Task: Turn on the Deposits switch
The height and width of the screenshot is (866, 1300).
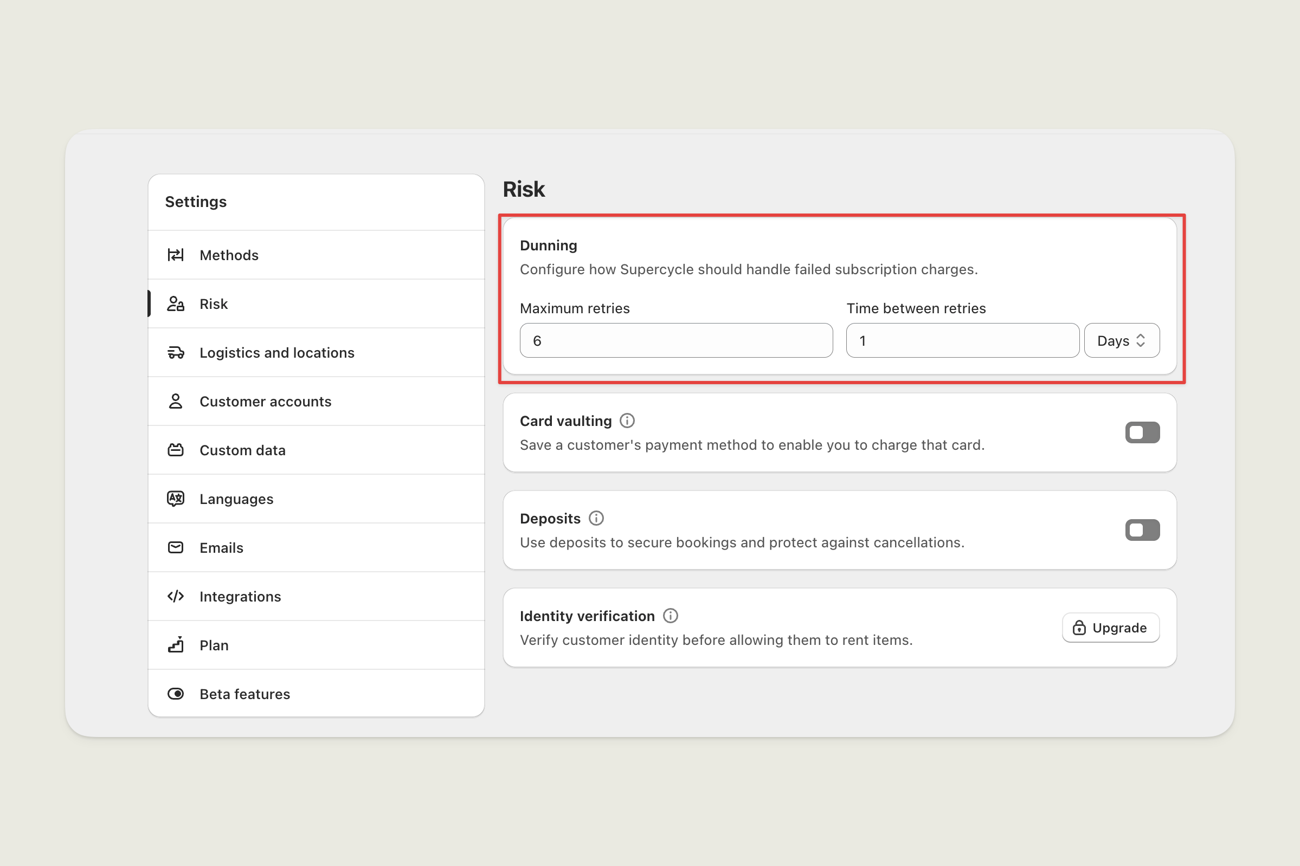Action: (x=1142, y=530)
